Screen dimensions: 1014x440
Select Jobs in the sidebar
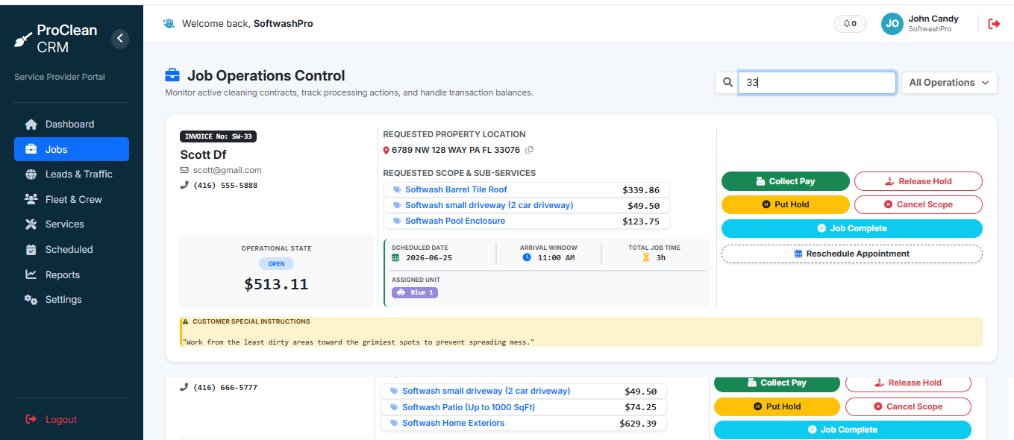pos(72,149)
